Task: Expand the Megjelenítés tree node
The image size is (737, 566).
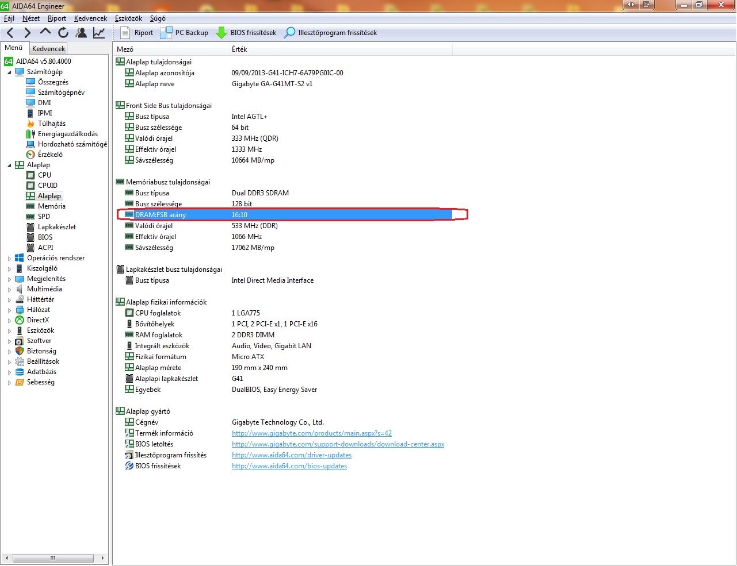Action: pyautogui.click(x=9, y=279)
